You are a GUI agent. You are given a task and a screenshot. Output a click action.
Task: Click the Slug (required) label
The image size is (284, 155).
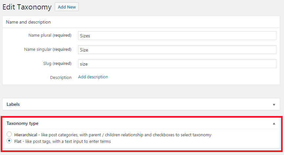57,64
